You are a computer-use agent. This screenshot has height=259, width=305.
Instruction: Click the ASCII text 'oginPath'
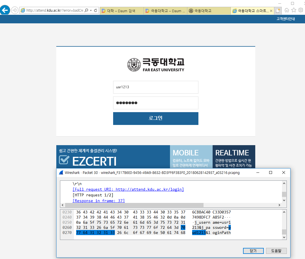(221, 233)
